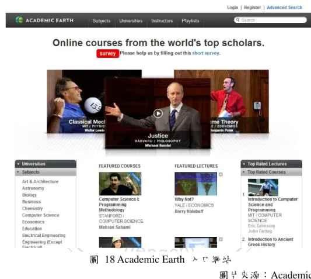311x279 pixels.
Task: Open Computer Science subject
Action: [x=40, y=215]
